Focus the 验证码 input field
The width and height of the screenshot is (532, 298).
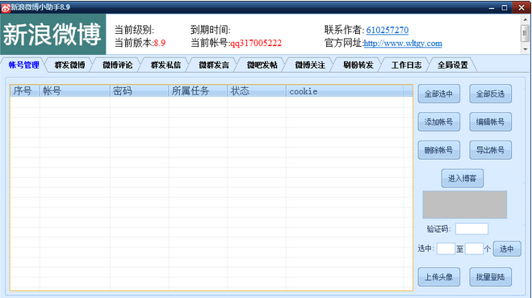471,229
